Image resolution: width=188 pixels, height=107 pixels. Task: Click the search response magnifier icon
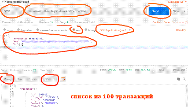point(184,79)
